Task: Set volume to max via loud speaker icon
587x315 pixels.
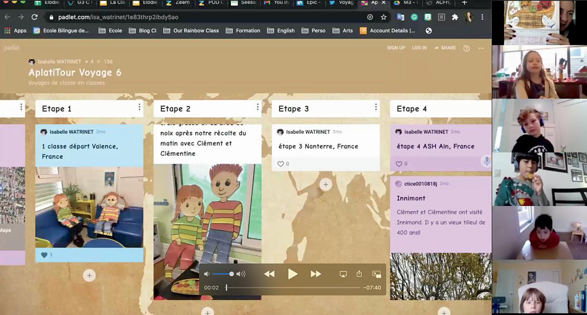Action: point(241,274)
